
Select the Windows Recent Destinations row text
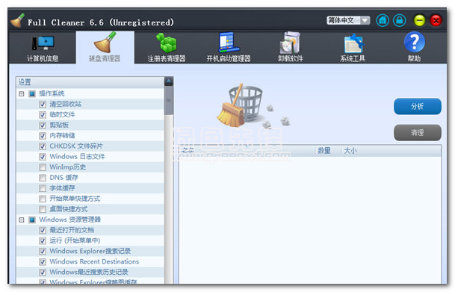[94, 262]
